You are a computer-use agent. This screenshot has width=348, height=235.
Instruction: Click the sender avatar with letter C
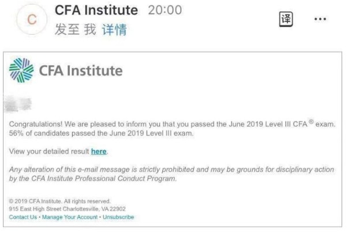pos(32,20)
